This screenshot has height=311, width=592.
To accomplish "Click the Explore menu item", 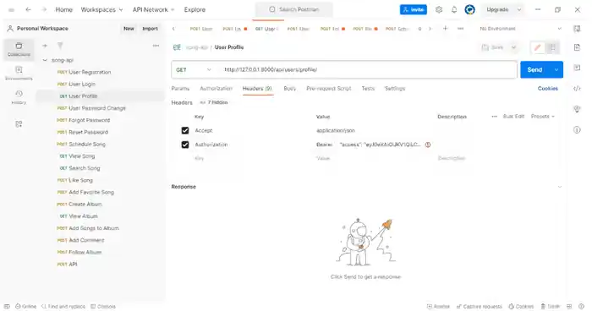I will 195,9.
